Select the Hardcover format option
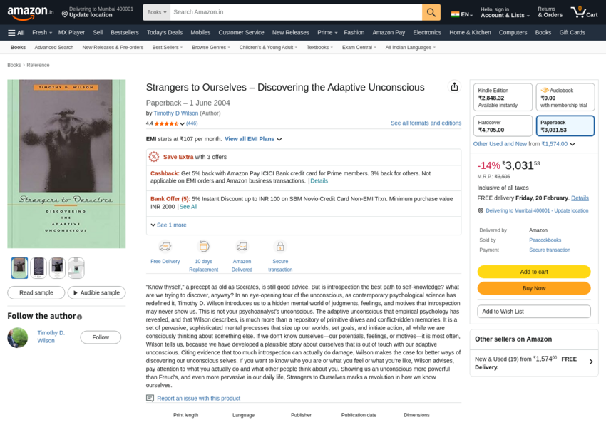The image size is (606, 425). coord(503,126)
